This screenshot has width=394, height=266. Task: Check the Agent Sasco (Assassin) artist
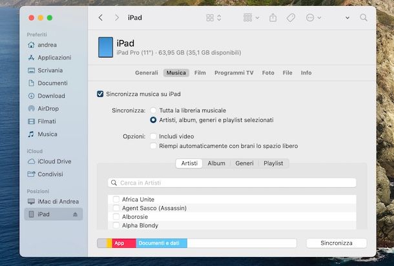tap(116, 208)
